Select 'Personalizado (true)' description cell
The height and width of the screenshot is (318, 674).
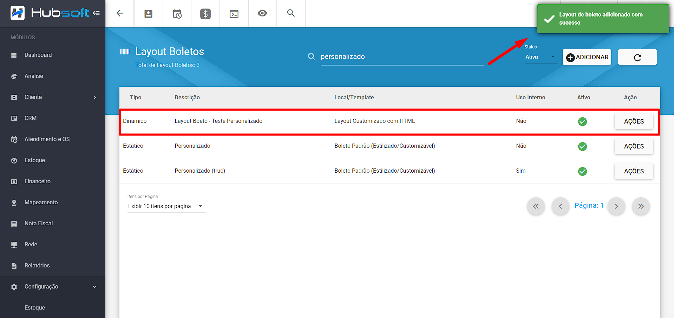200,171
